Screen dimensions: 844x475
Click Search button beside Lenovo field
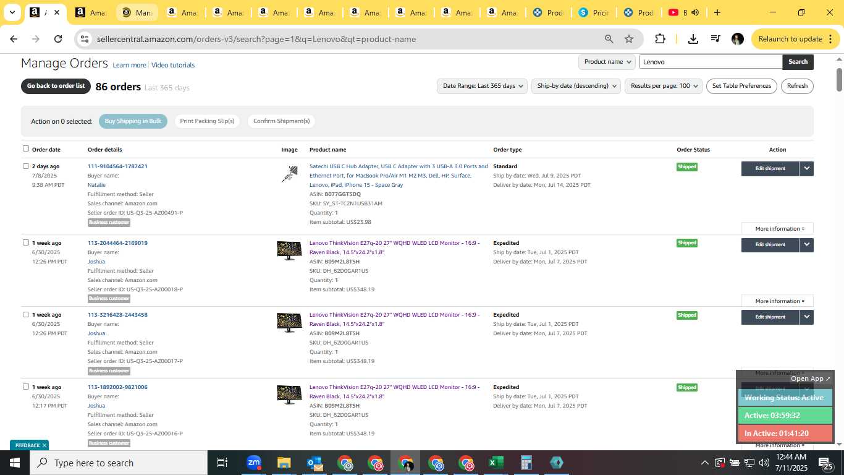tap(798, 62)
